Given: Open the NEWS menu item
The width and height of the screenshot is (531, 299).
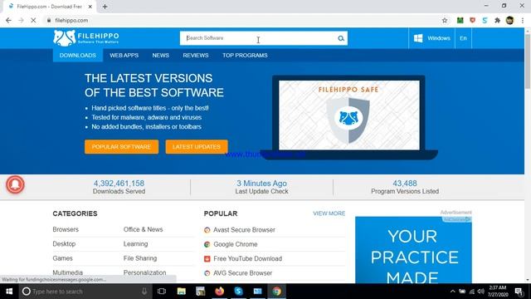Looking at the screenshot, I should point(160,56).
